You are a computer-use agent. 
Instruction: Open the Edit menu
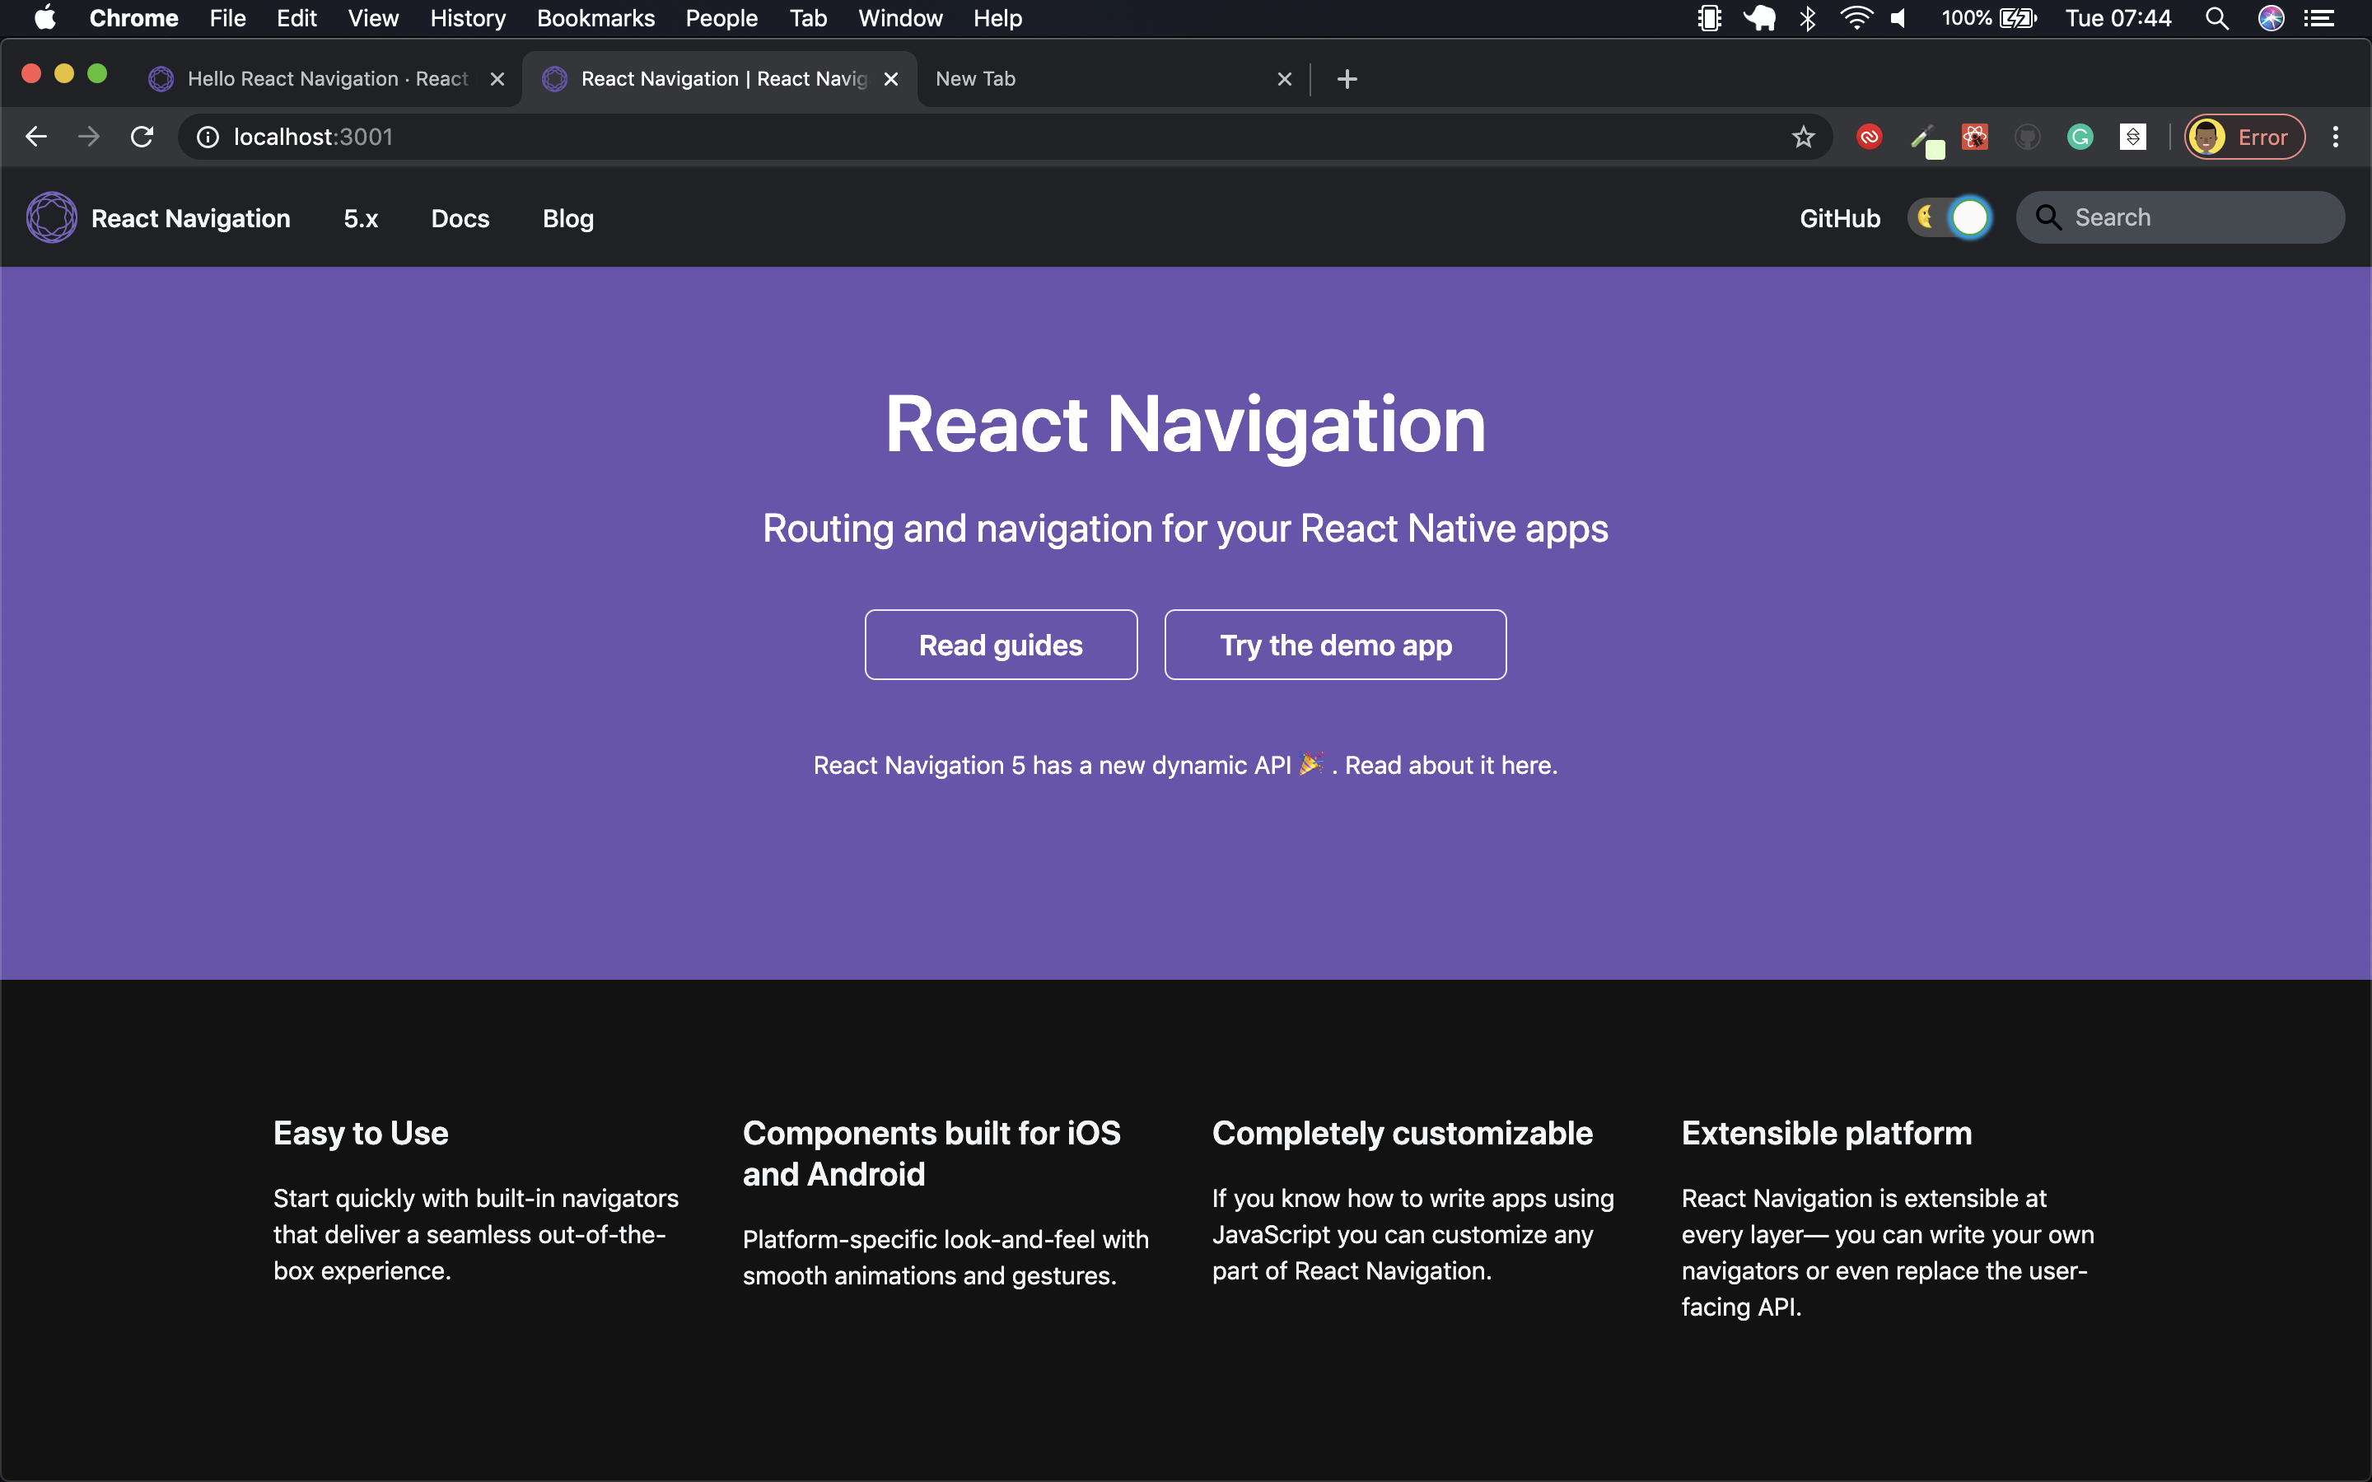(x=296, y=17)
